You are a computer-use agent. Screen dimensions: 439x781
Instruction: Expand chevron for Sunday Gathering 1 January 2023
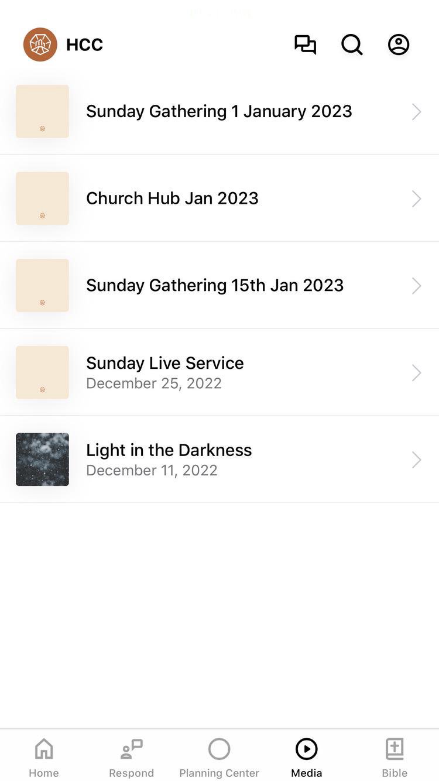pyautogui.click(x=416, y=112)
